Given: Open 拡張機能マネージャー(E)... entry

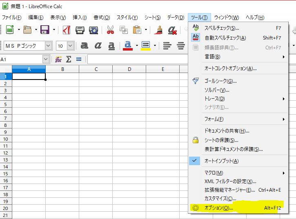Looking at the screenshot, I should point(238,190).
